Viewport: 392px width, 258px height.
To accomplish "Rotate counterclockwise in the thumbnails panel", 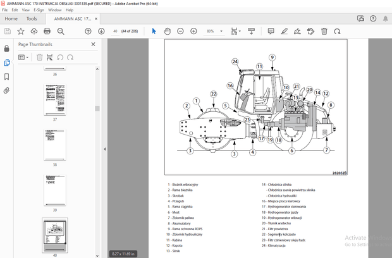I will (x=60, y=58).
